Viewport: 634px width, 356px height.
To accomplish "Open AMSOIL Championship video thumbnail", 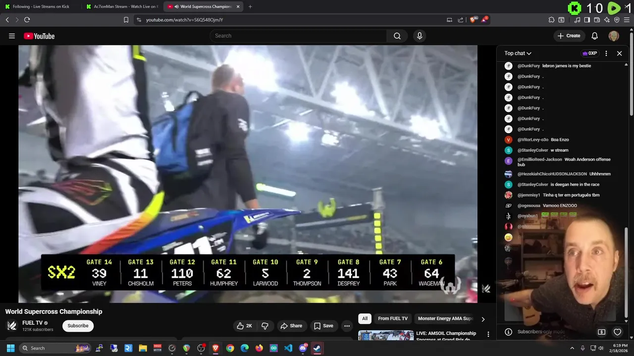I will tap(386, 336).
